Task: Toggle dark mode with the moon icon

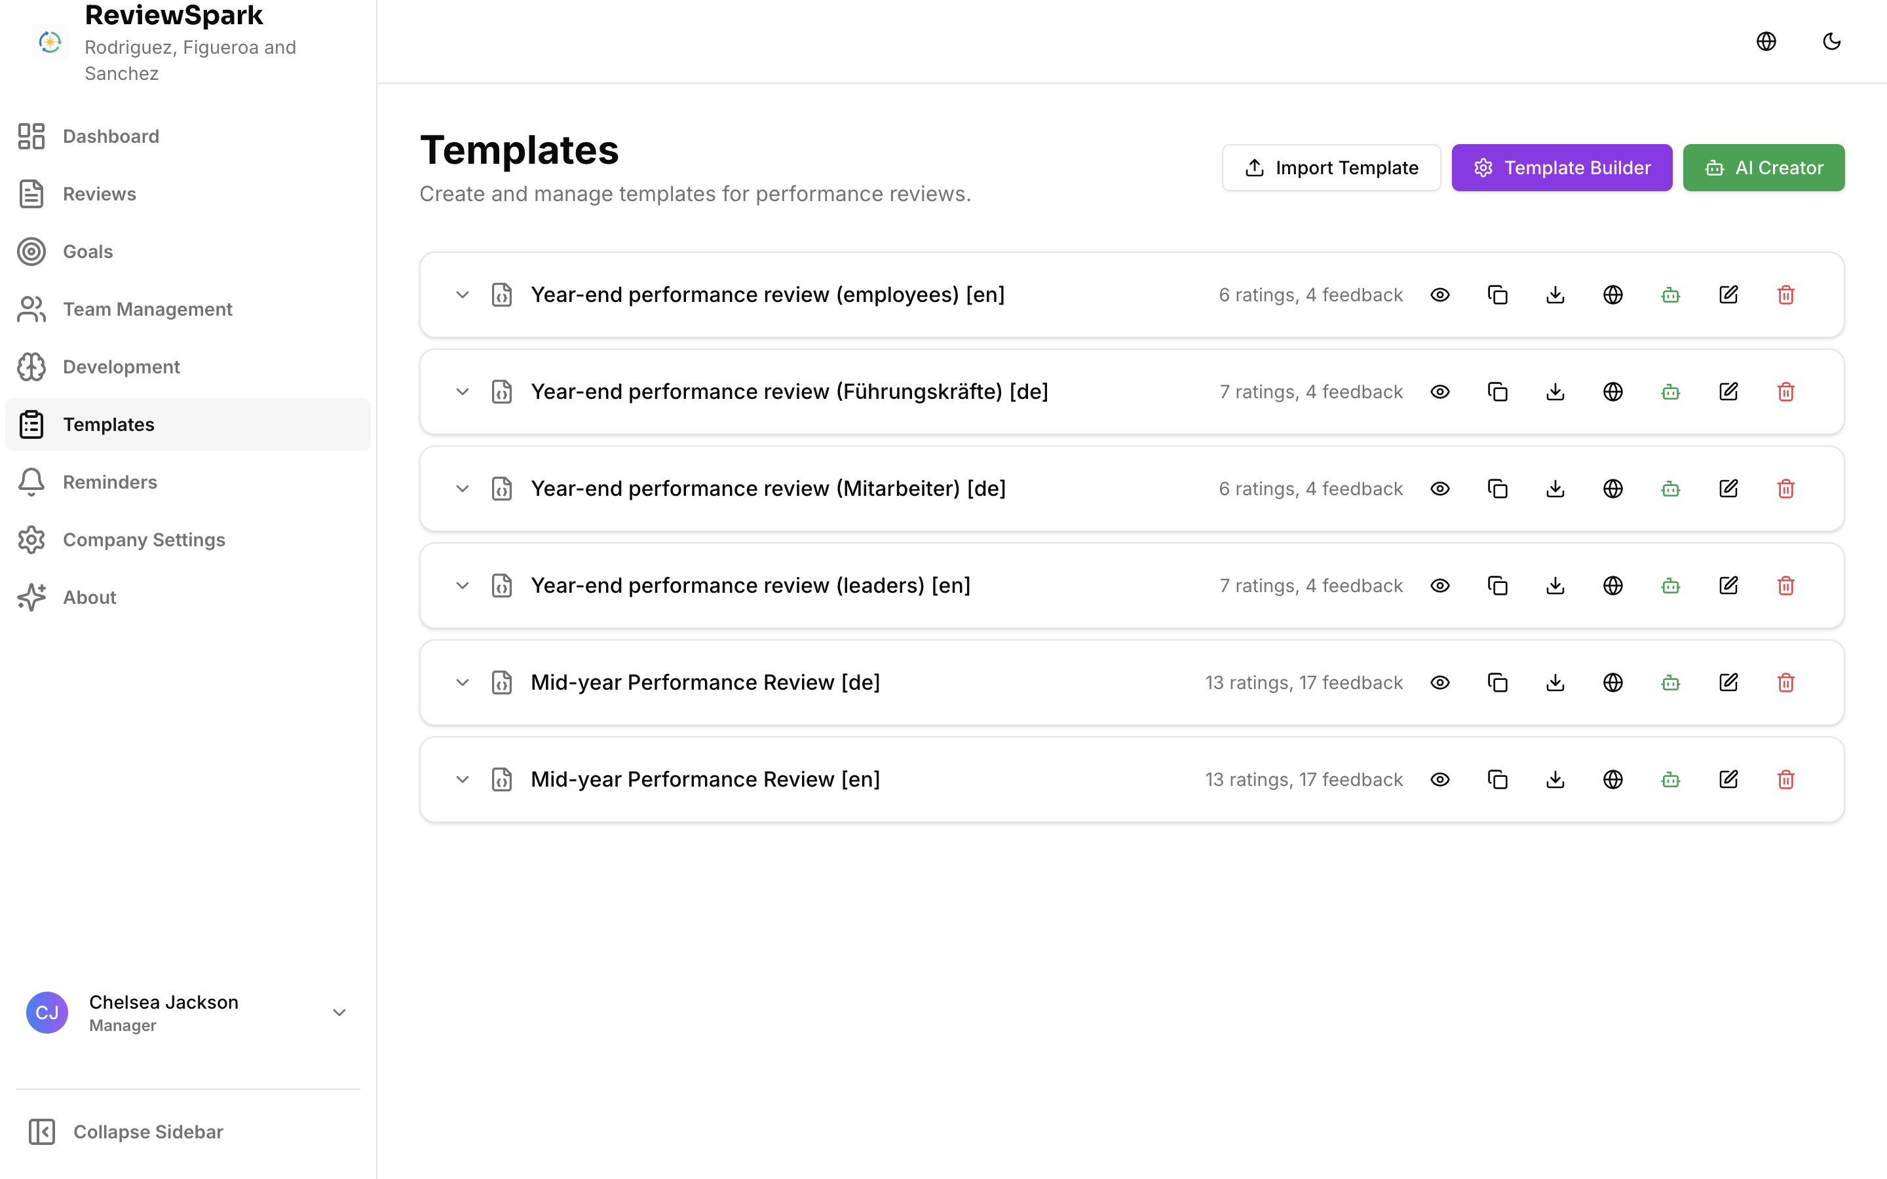Action: [x=1832, y=41]
